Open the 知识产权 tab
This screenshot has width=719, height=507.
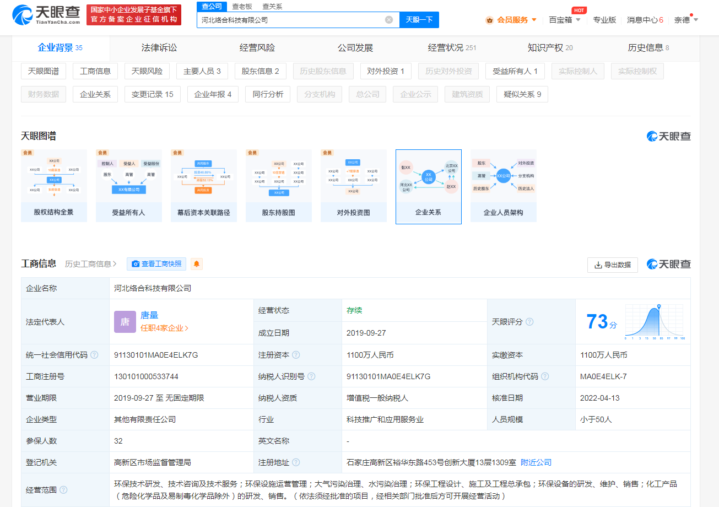pyautogui.click(x=550, y=48)
